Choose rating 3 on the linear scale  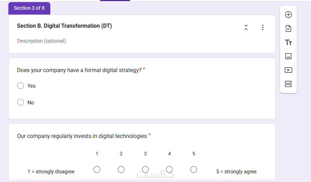pos(145,170)
